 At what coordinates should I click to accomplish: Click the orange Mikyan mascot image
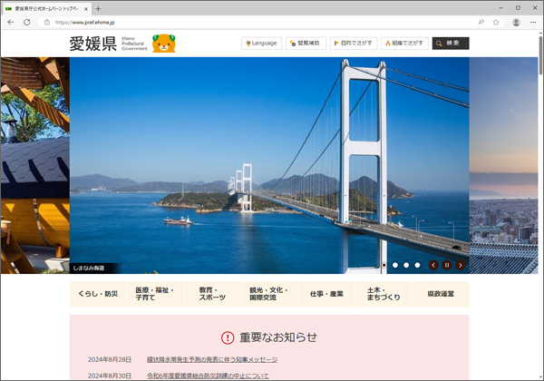(x=164, y=44)
